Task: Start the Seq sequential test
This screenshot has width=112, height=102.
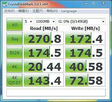Action: coord(14,38)
